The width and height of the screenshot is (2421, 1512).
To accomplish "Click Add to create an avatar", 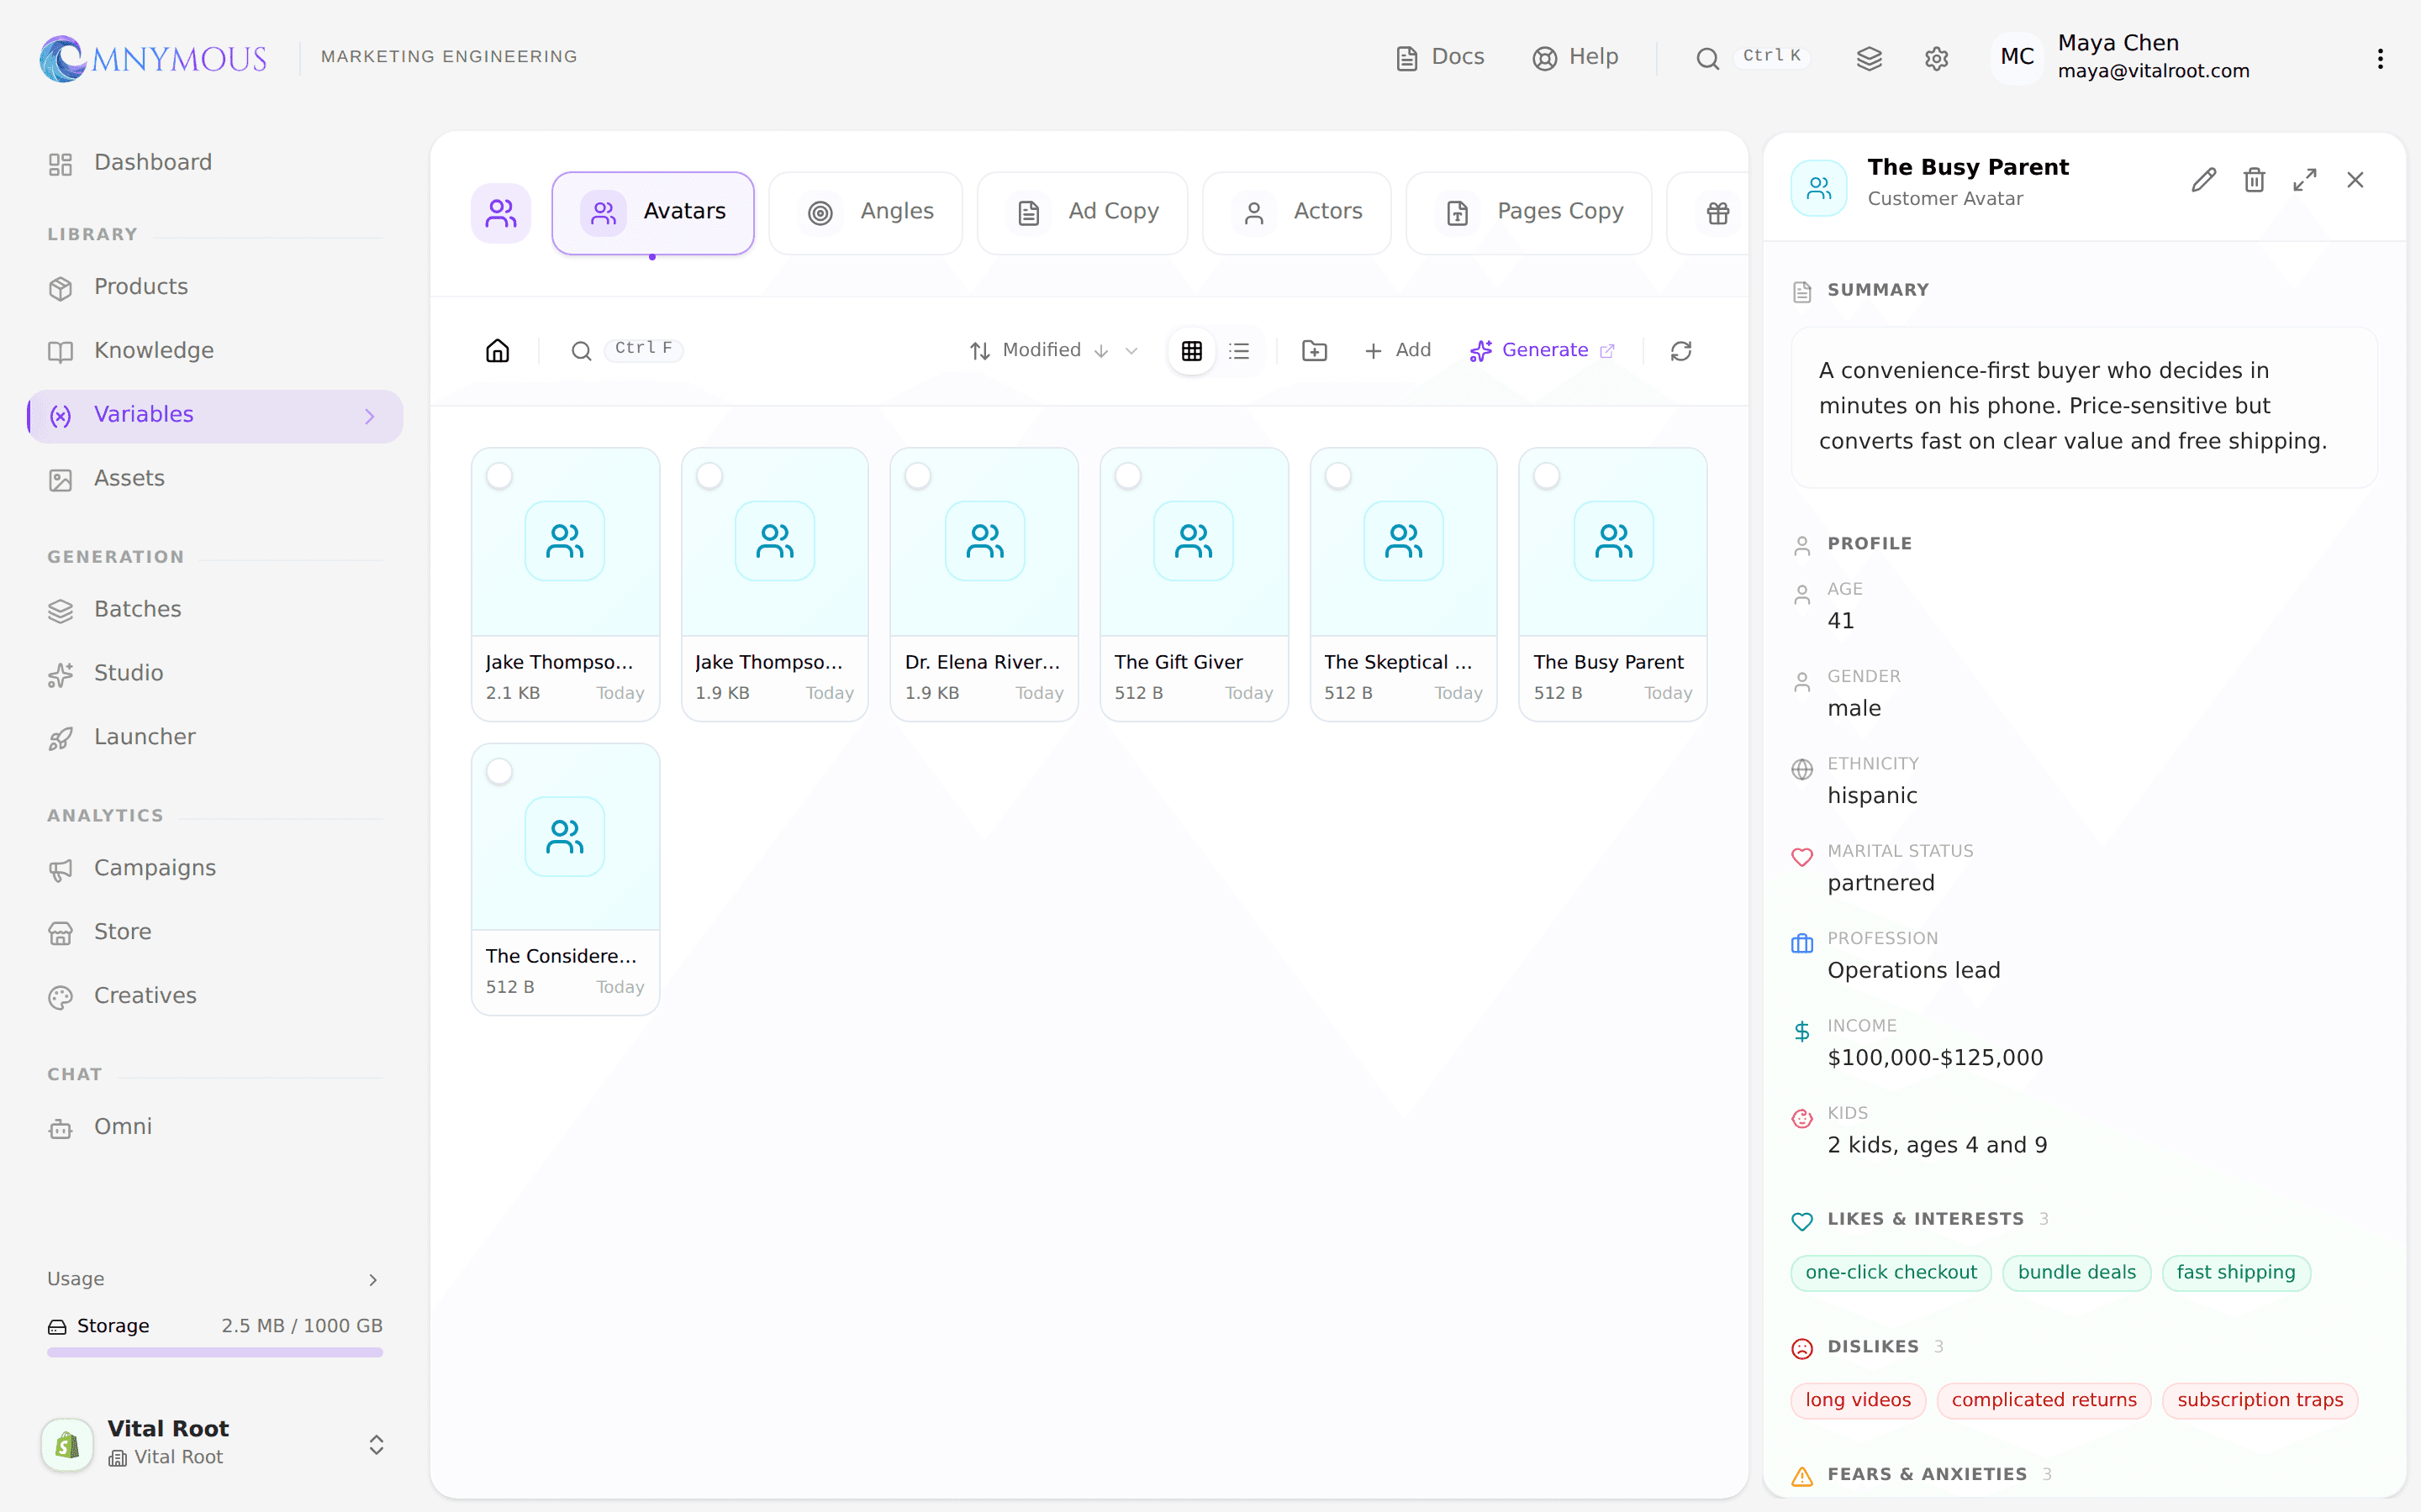I will [x=1398, y=351].
